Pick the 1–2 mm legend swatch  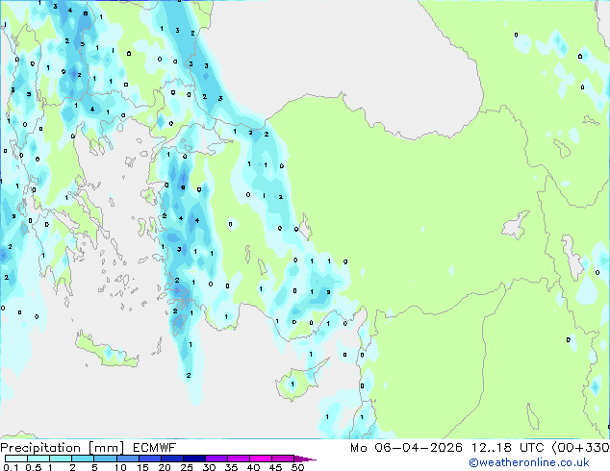point(61,459)
